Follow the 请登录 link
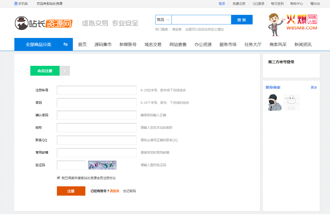The height and width of the screenshot is (215, 330). pyautogui.click(x=114, y=191)
